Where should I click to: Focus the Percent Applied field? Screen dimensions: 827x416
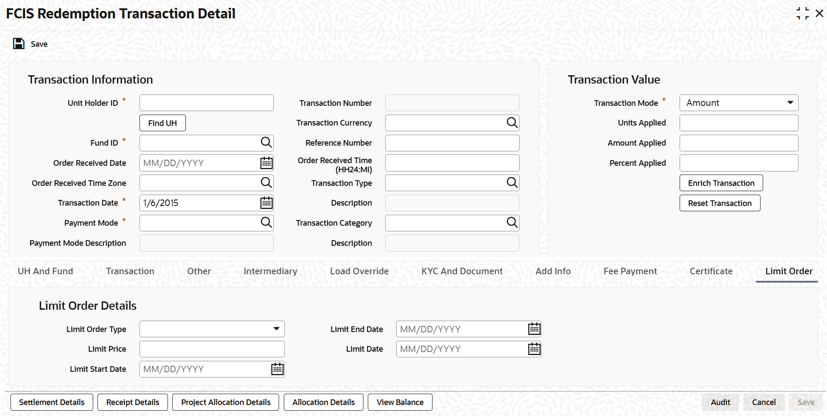(x=739, y=163)
